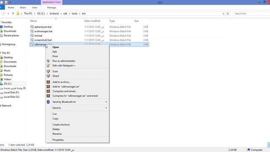Click WinRAR icon beside Compress and email
This screenshot has height=152, width=270.
click(x=48, y=91)
